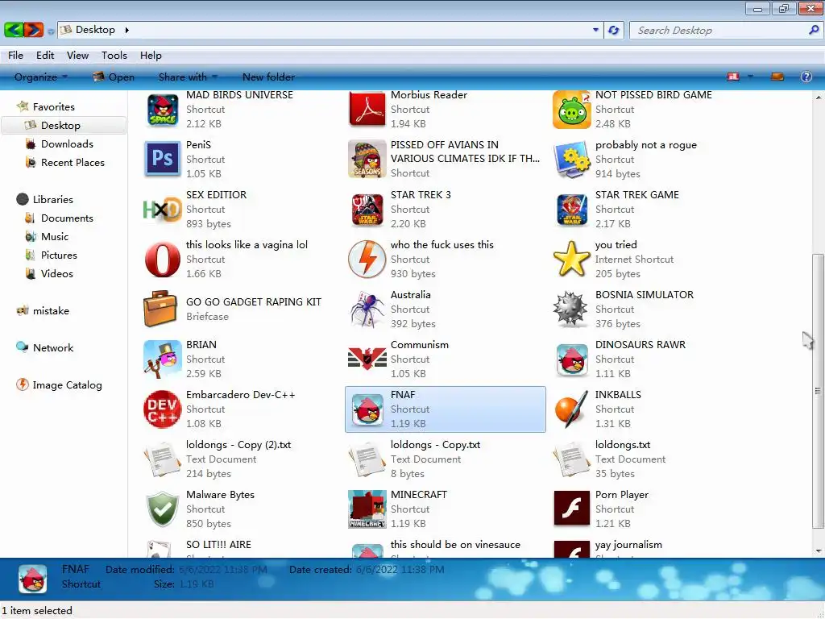The height and width of the screenshot is (619, 825).
Task: Select Libraries in the navigation pane
Action: (52, 200)
